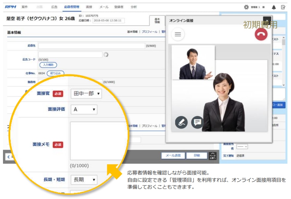Click the pen annotation icon in video
The image size is (291, 199).
click(x=181, y=122)
